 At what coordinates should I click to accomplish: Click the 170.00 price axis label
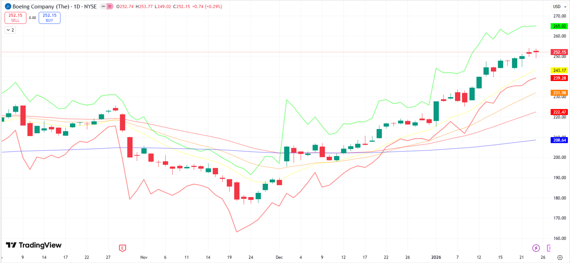tap(560, 218)
